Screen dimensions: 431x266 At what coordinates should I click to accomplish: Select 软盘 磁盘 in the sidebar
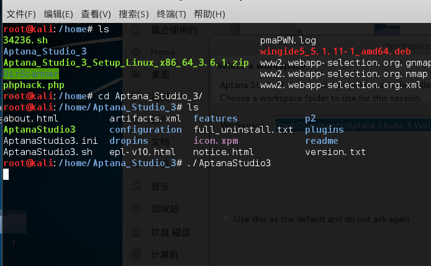click(170, 233)
